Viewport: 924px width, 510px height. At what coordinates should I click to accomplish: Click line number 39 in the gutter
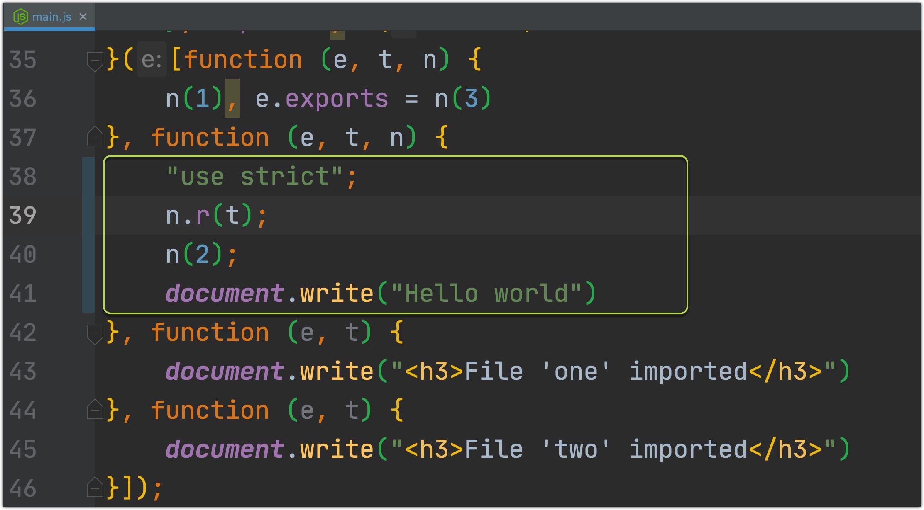(23, 216)
